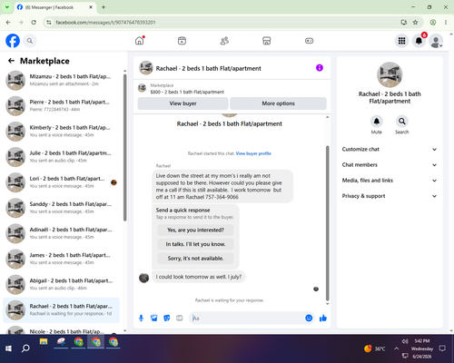
Task: Open the Pierre conversation
Action: pos(61,105)
